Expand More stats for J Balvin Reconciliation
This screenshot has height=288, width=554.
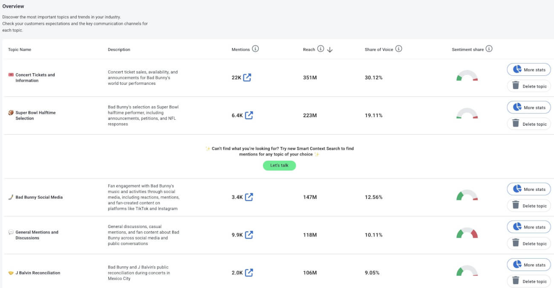[x=528, y=265]
